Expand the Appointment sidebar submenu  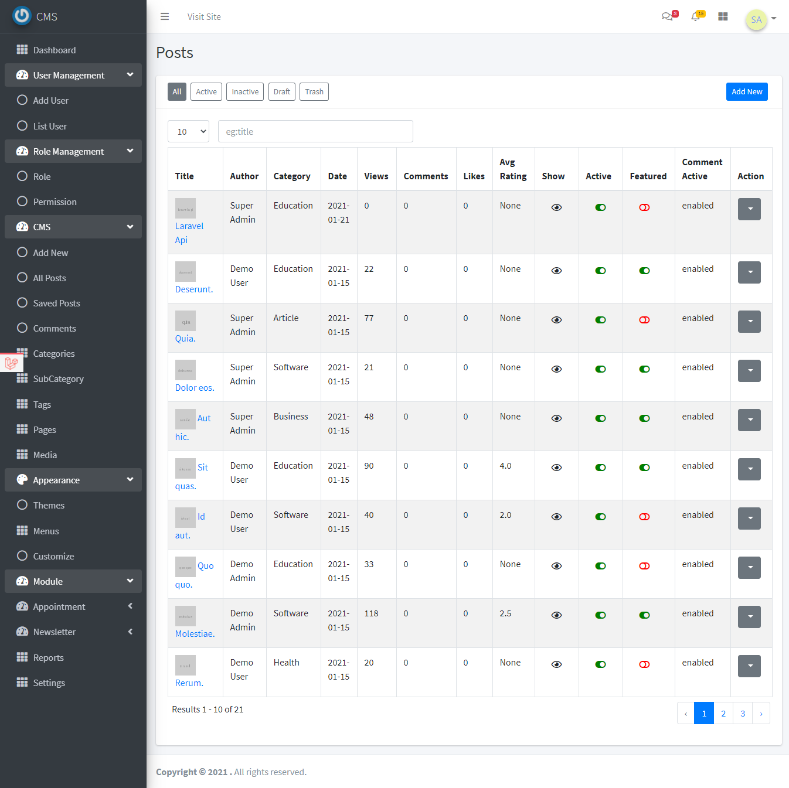pyautogui.click(x=73, y=606)
